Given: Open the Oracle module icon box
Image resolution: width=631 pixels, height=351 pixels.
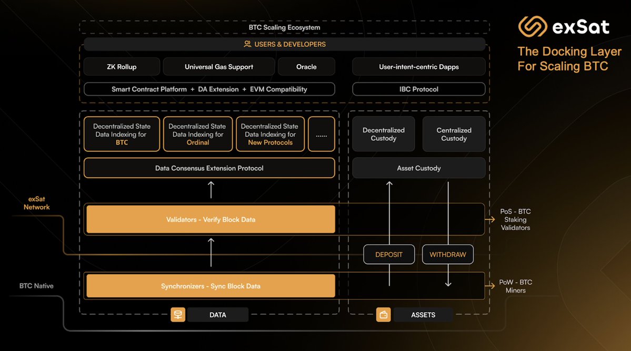Looking at the screenshot, I should [x=306, y=66].
